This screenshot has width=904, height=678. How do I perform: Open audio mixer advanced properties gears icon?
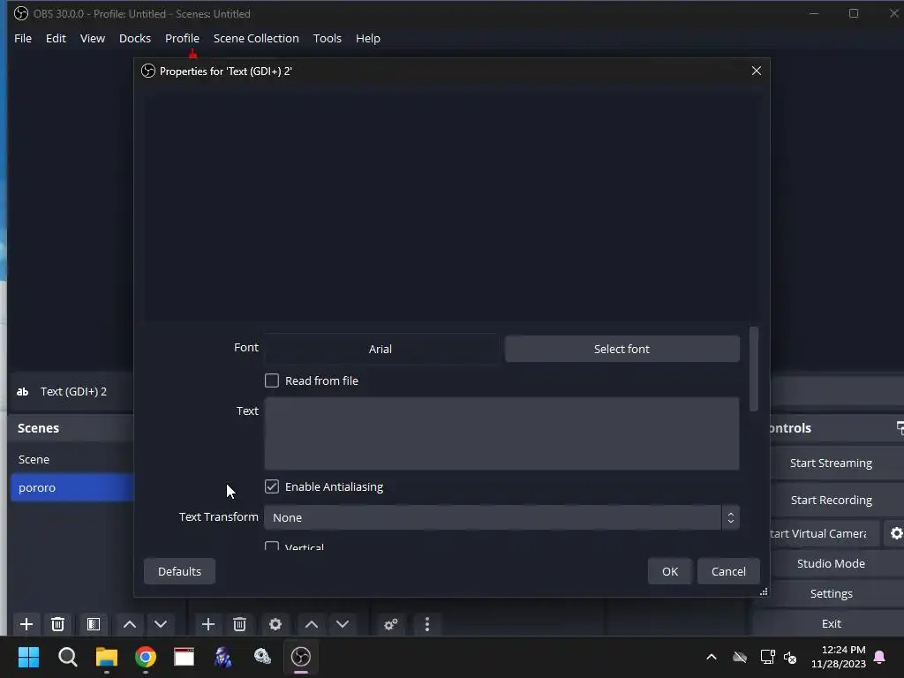[x=391, y=624]
